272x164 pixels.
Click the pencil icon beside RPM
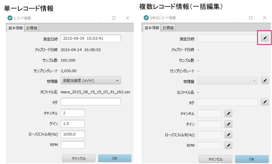(229, 145)
